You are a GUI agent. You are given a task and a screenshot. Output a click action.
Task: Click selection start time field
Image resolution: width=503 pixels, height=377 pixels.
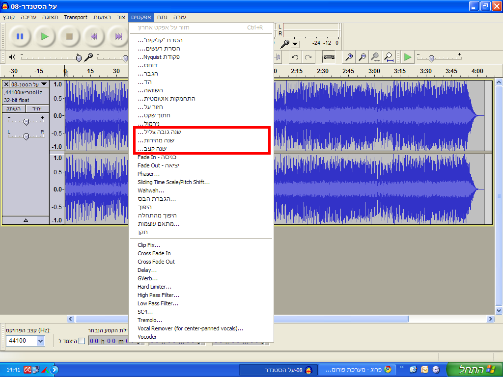(115, 341)
